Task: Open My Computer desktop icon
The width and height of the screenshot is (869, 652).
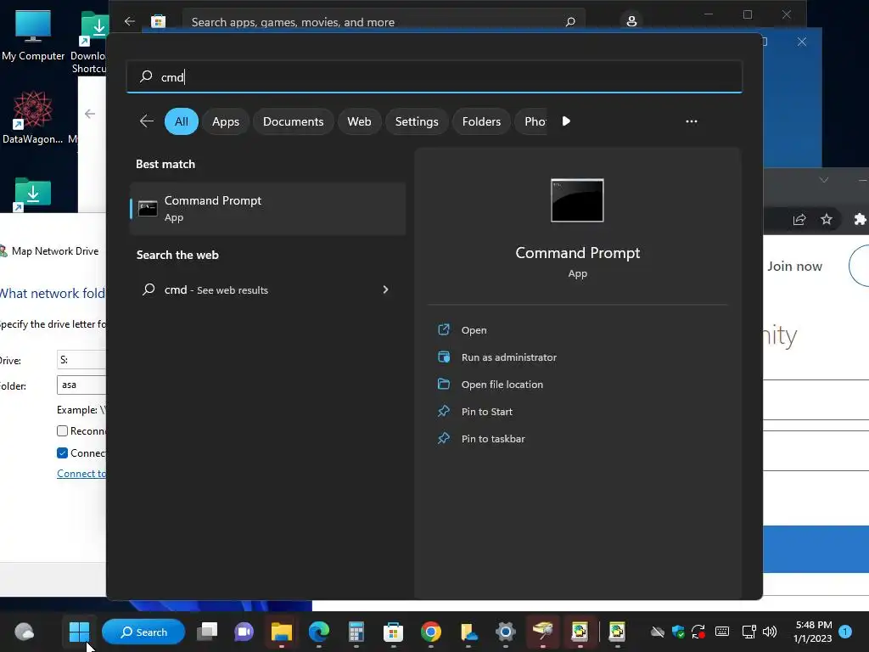Action: coord(33,35)
